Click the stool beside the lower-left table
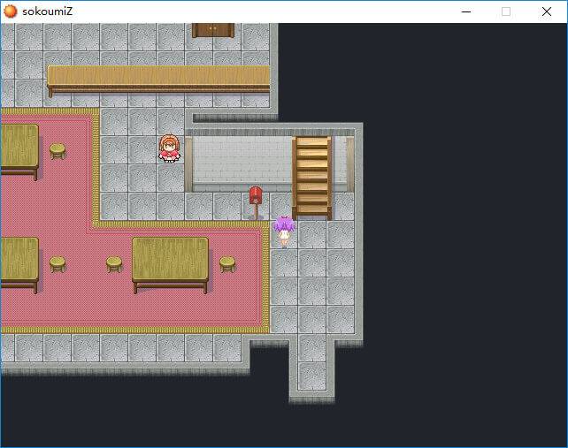 58,263
